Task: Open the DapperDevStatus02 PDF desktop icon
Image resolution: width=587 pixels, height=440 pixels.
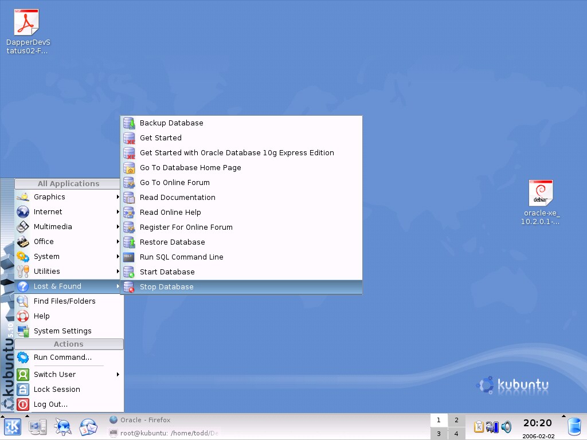Action: point(26,22)
